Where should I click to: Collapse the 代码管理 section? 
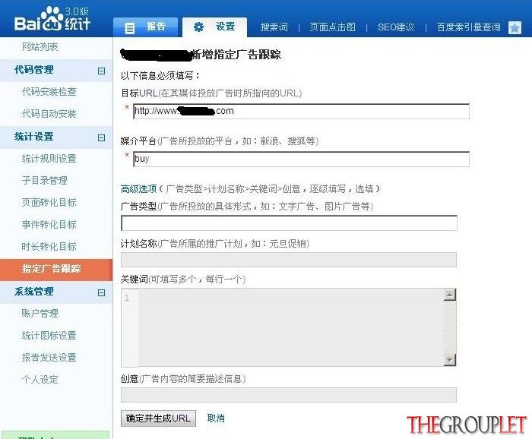tap(101, 71)
